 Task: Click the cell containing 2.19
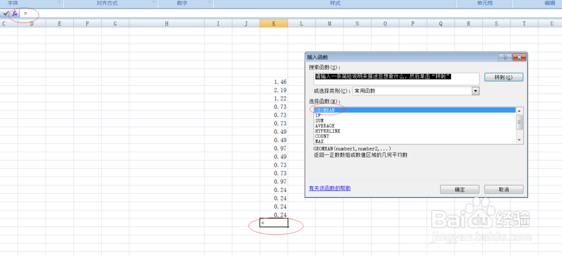pyautogui.click(x=274, y=90)
